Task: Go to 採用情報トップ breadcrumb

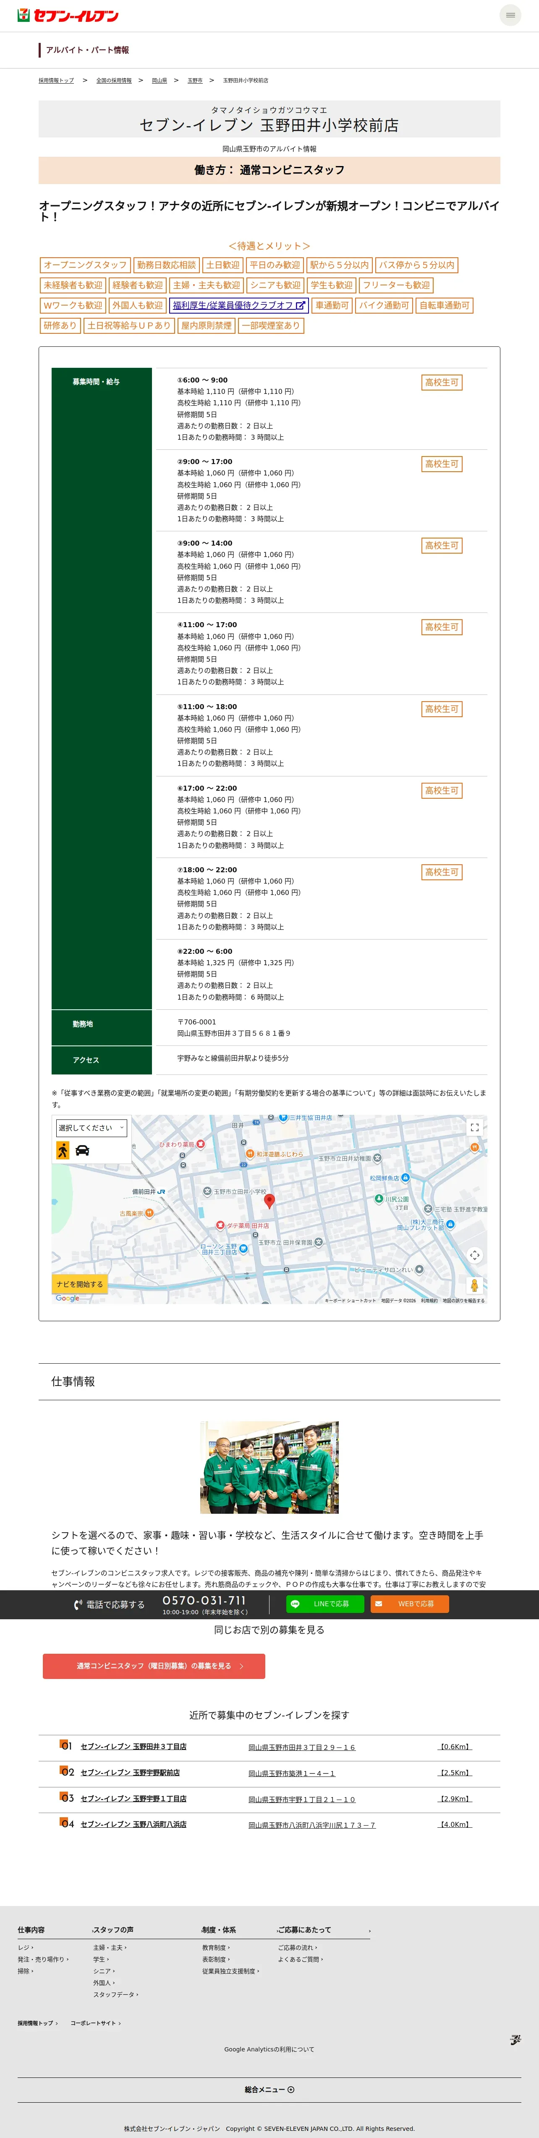Action: (x=56, y=81)
